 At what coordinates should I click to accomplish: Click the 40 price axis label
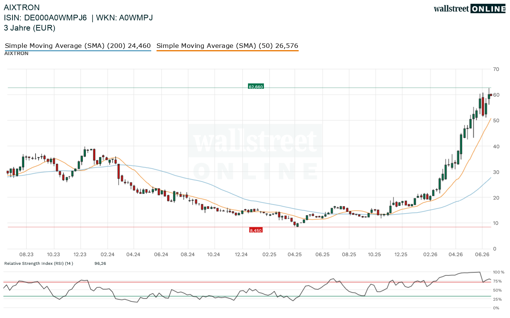[496, 146]
